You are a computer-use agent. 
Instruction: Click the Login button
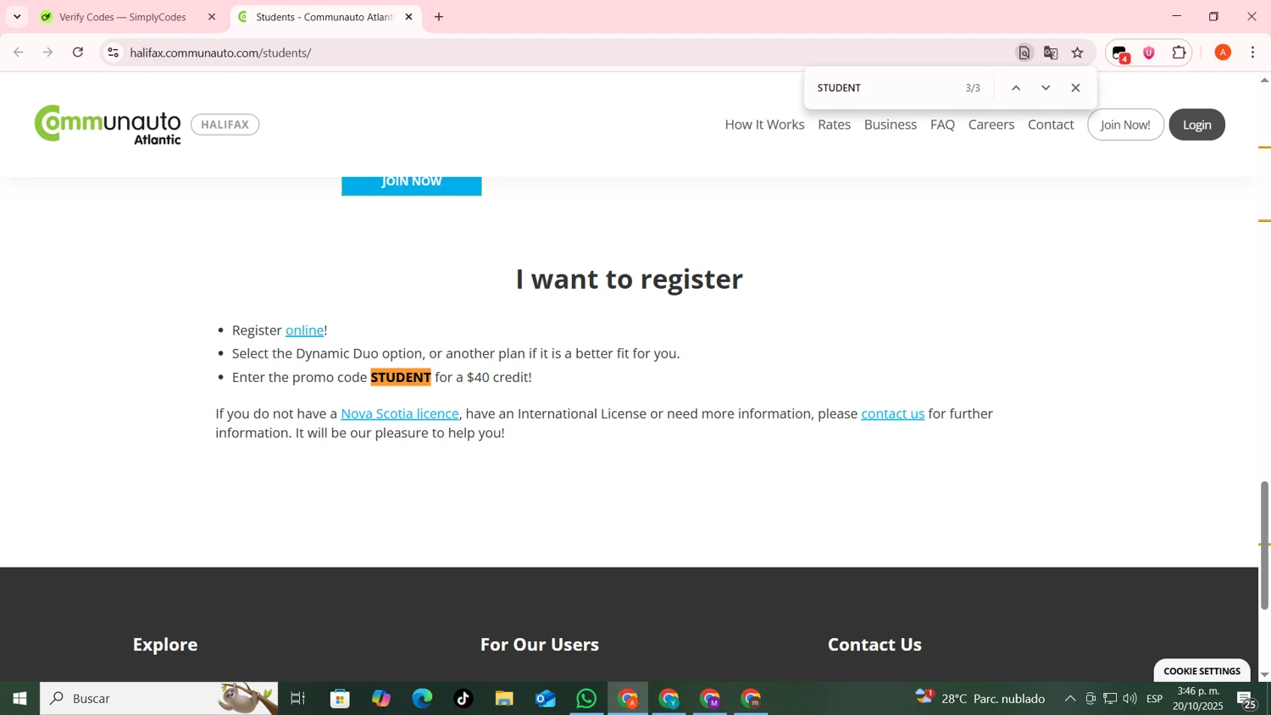click(x=1196, y=125)
